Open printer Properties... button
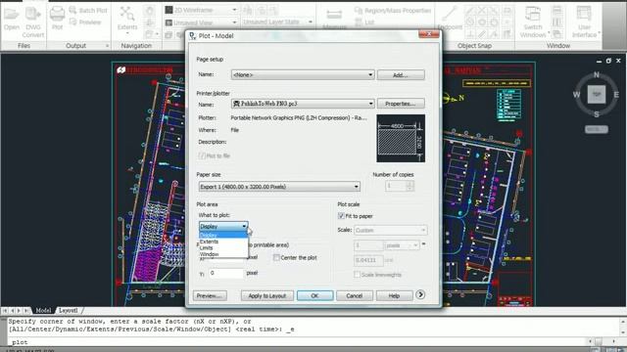The height and width of the screenshot is (352, 627). (x=401, y=104)
